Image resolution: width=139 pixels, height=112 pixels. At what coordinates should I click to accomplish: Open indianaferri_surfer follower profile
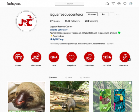click(x=85, y=44)
